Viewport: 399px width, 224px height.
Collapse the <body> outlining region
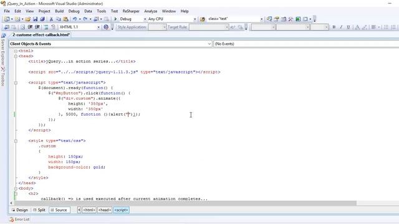(x=16, y=189)
